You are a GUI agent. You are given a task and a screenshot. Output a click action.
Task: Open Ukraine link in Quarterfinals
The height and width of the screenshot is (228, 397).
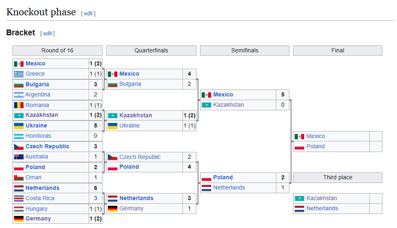coord(129,126)
